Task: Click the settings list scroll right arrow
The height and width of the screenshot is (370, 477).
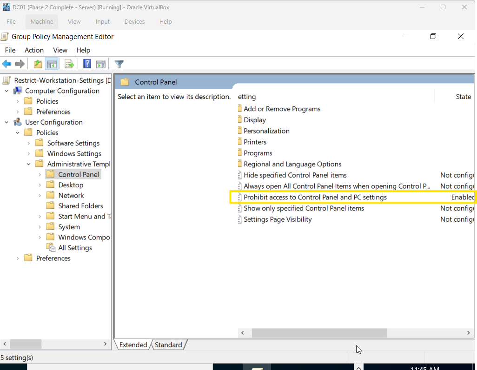Action: (469, 332)
